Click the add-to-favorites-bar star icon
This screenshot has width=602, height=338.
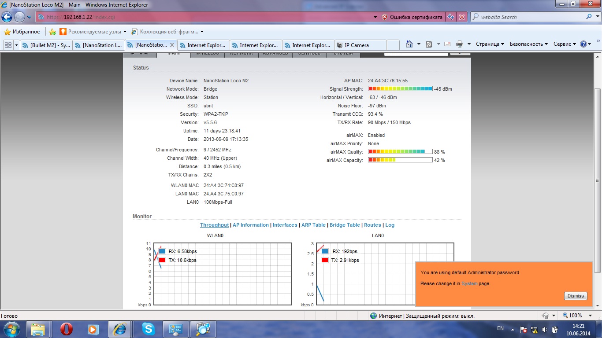(52, 32)
